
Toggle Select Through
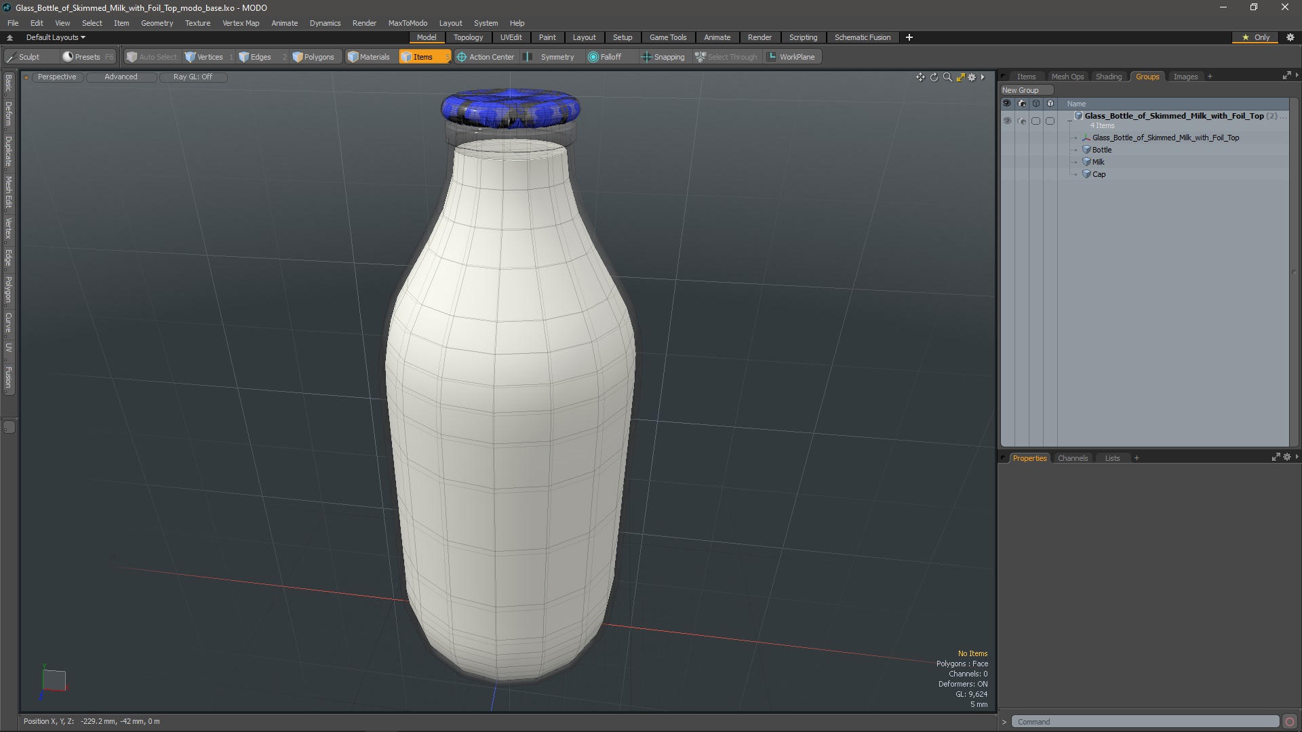pyautogui.click(x=726, y=57)
